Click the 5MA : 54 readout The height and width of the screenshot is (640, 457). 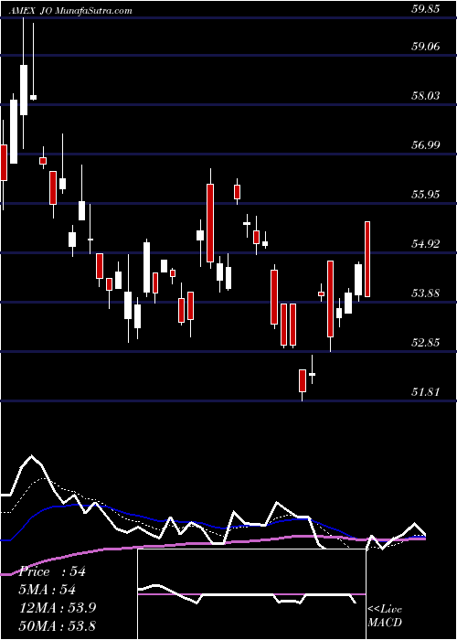[49, 590]
